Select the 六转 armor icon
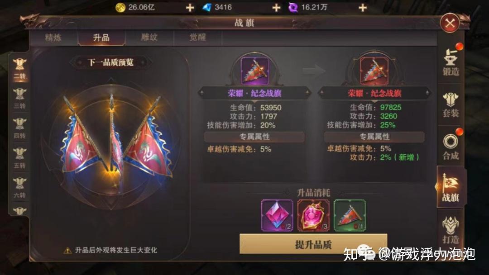 pyautogui.click(x=19, y=188)
